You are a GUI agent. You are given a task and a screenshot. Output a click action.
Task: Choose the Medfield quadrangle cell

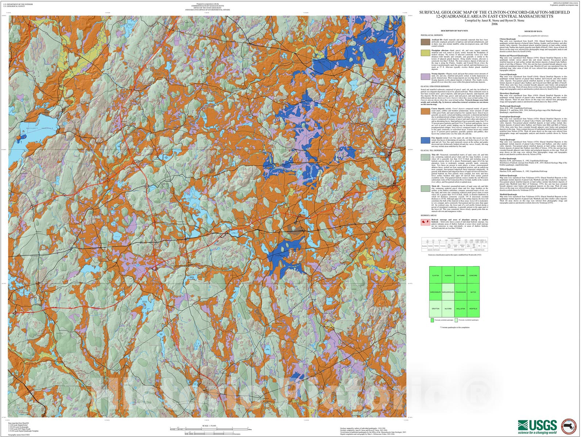point(473,309)
